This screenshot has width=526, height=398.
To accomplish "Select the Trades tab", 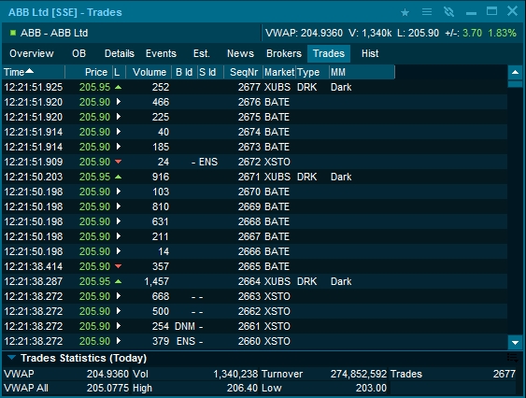I will click(x=329, y=53).
